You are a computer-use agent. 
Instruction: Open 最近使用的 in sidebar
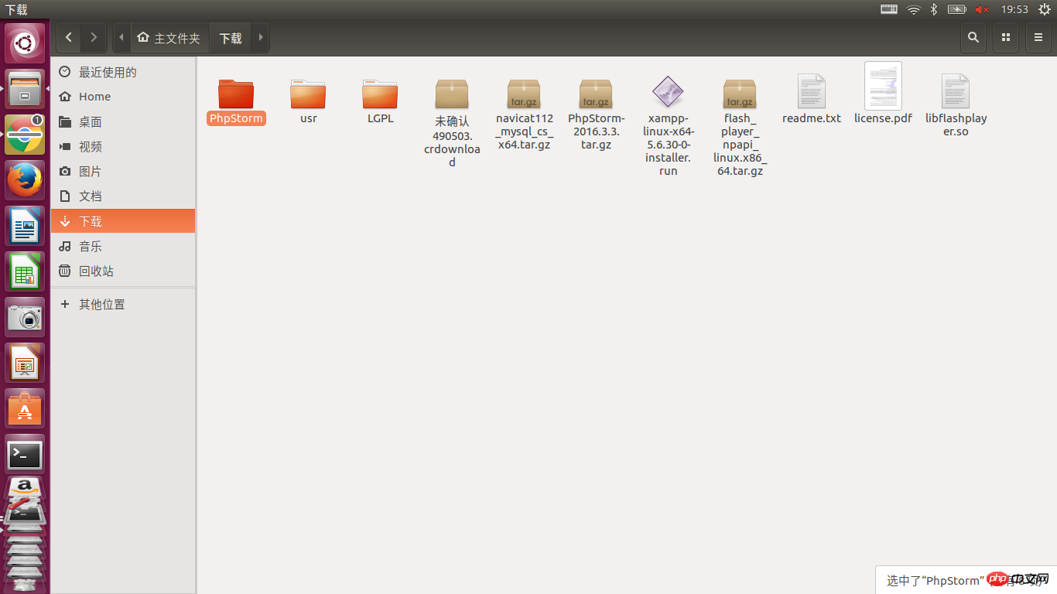coord(123,72)
